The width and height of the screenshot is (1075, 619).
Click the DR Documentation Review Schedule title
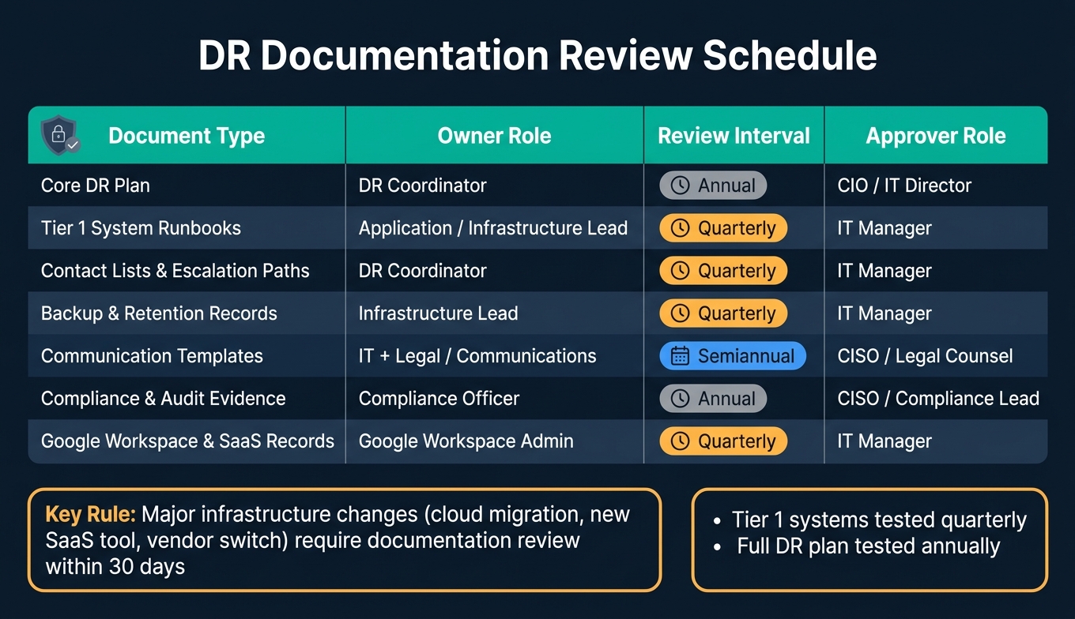pos(537,56)
